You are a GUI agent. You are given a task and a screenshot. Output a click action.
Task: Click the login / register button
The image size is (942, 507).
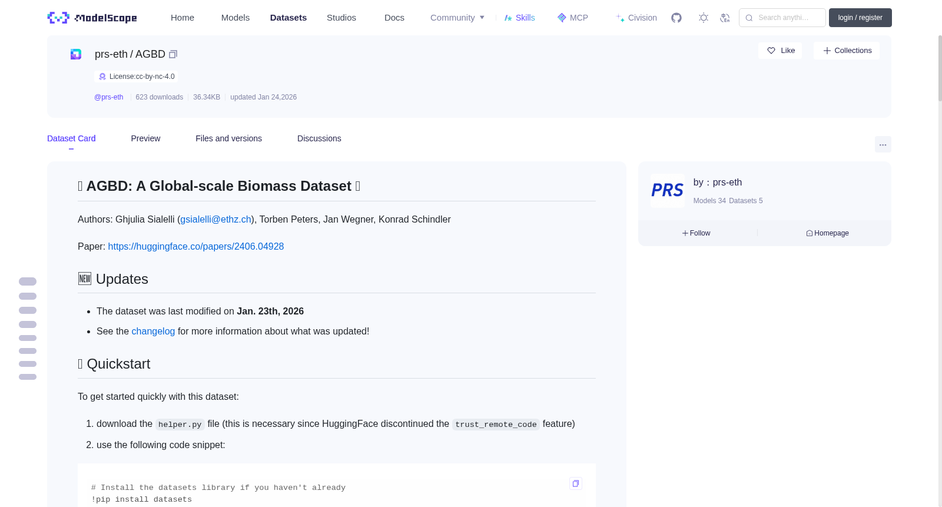(860, 18)
